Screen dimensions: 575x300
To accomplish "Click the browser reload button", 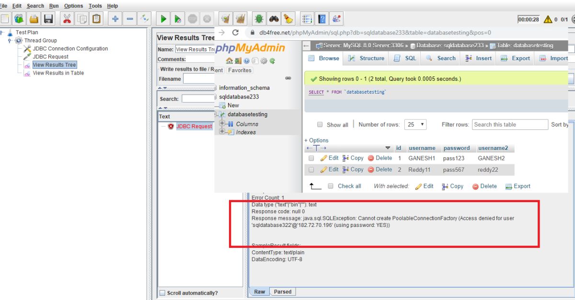I will [x=235, y=32].
